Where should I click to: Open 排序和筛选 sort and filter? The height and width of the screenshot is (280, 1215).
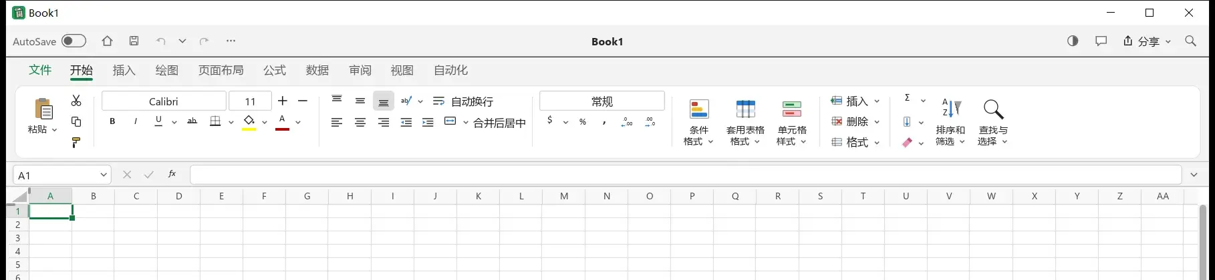point(950,123)
